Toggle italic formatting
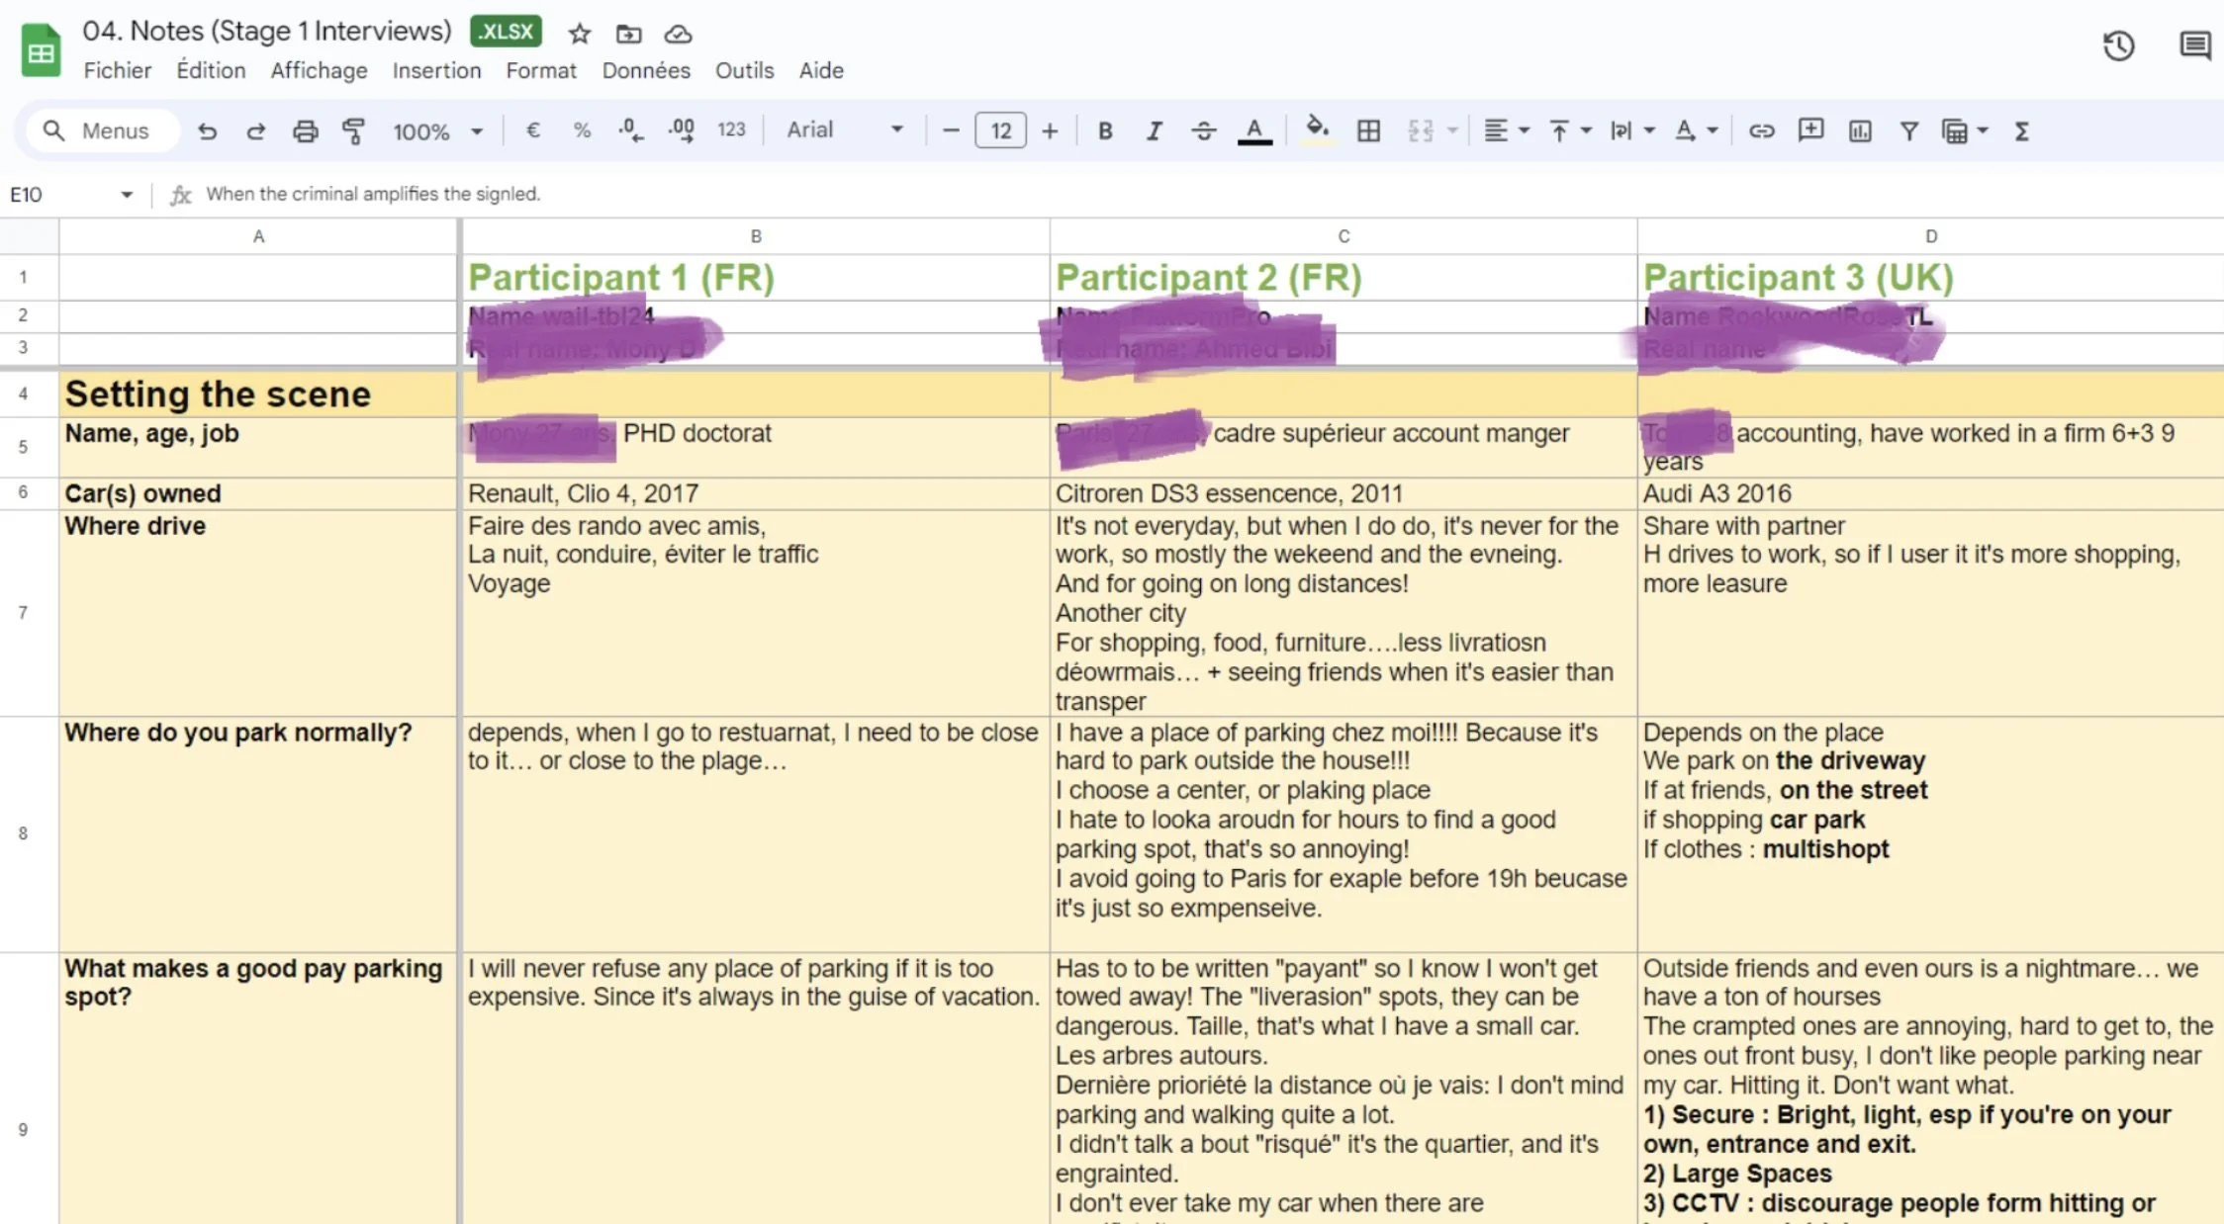The width and height of the screenshot is (2224, 1224). click(x=1154, y=131)
